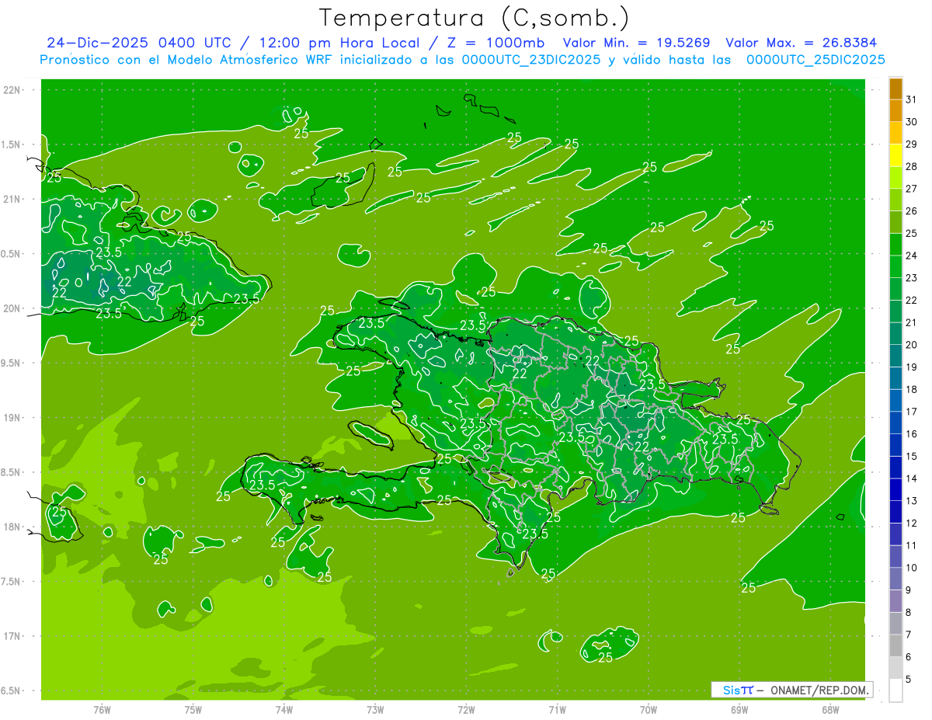The image size is (932, 720).
Task: Click the "19N" latitude label
Action: click(12, 418)
